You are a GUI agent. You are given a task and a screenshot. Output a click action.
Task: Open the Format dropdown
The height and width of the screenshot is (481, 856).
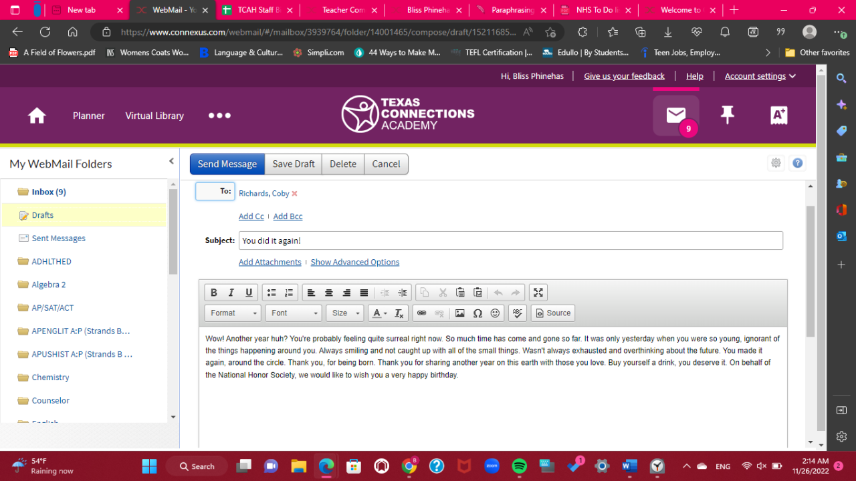(x=233, y=313)
